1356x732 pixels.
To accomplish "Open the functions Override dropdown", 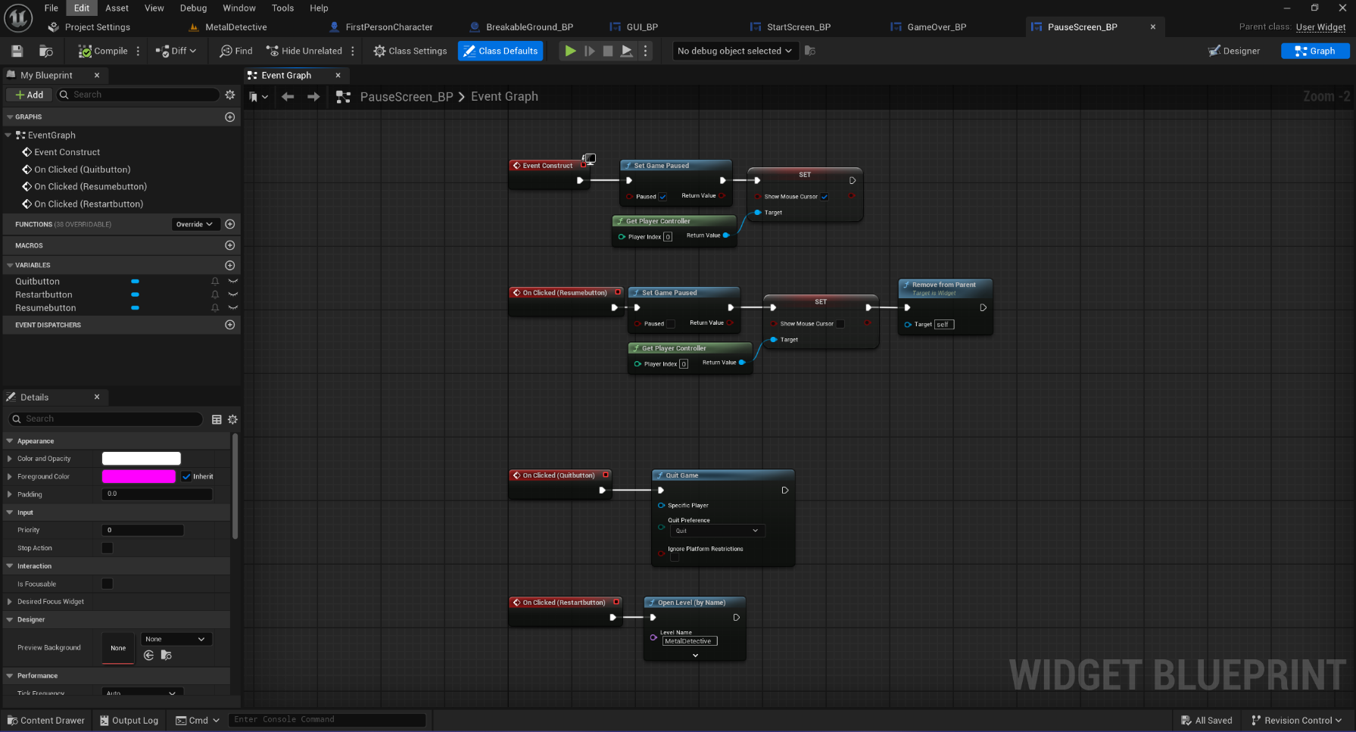I will pyautogui.click(x=195, y=224).
